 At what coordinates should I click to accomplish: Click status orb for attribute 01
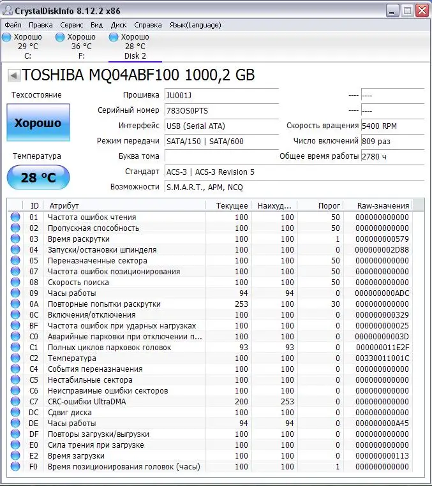pyautogui.click(x=15, y=217)
